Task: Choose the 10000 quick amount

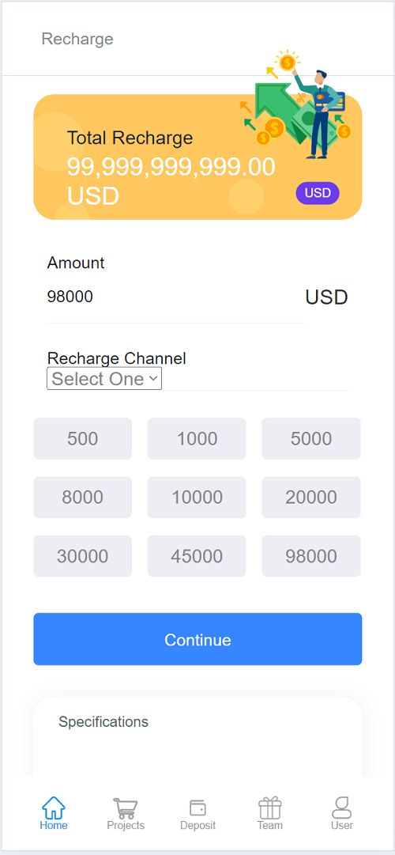Action: tap(197, 497)
